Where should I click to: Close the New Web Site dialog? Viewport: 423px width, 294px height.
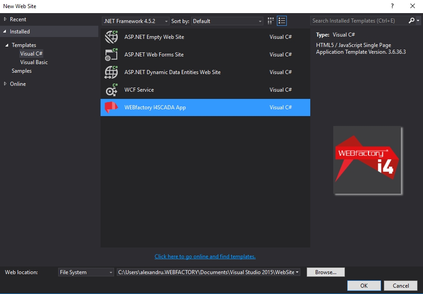click(413, 6)
